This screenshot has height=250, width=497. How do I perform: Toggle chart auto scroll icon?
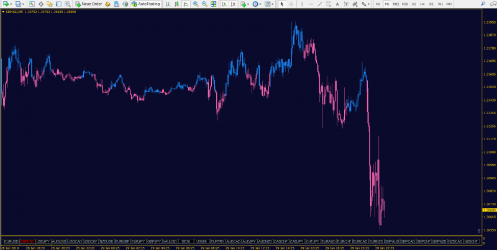coord(224,4)
